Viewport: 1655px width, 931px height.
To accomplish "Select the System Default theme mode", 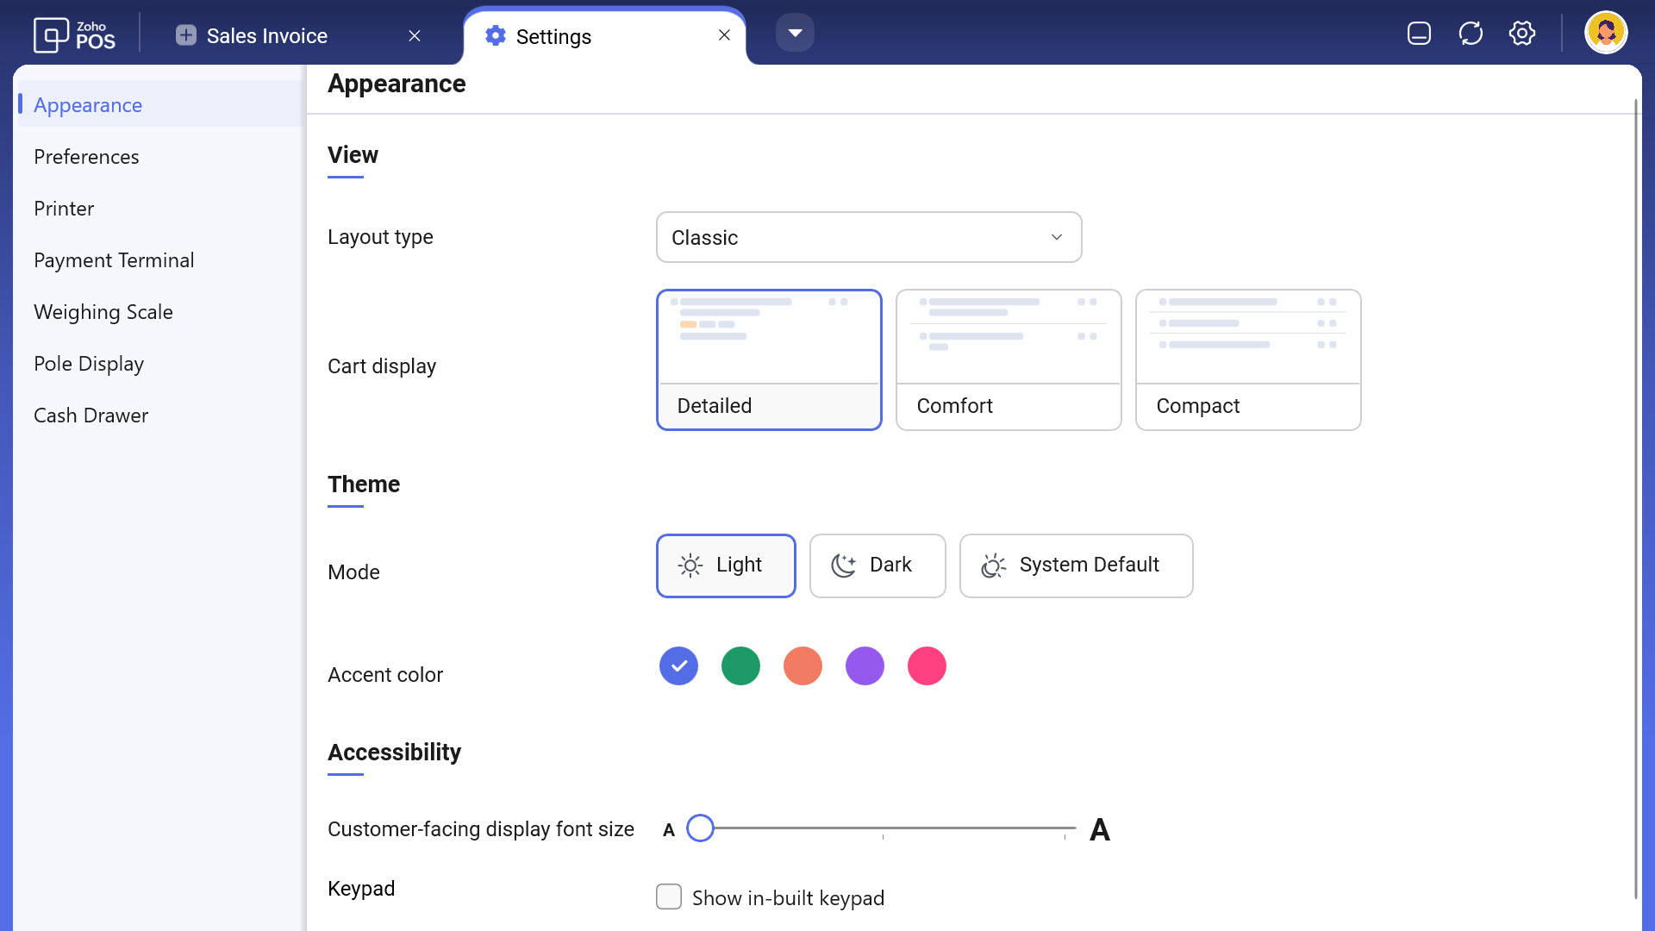I will (x=1076, y=565).
